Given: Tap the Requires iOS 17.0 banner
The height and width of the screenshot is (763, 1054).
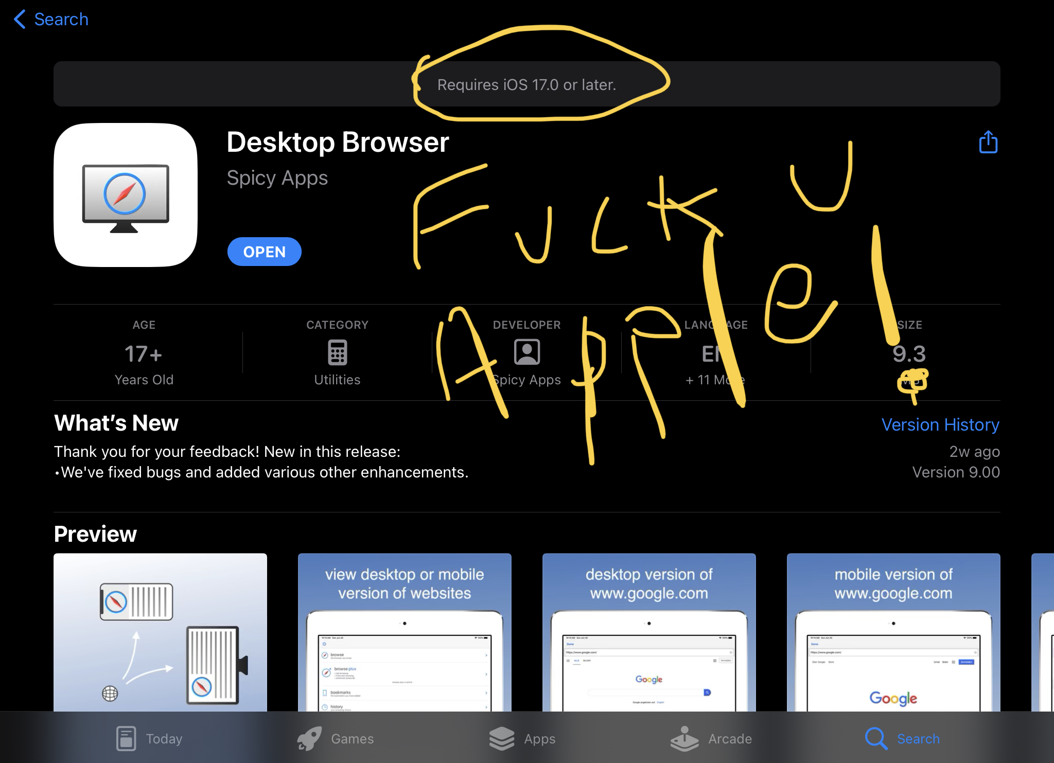Looking at the screenshot, I should coord(526,84).
